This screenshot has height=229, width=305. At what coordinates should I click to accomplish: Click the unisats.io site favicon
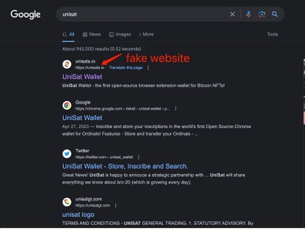(67, 64)
